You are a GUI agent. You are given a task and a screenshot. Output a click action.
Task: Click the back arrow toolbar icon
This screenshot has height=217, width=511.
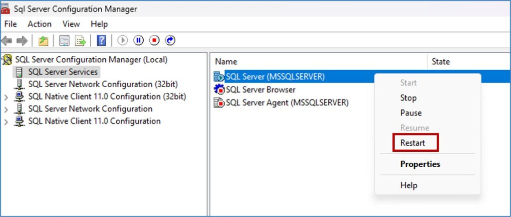(x=6, y=41)
